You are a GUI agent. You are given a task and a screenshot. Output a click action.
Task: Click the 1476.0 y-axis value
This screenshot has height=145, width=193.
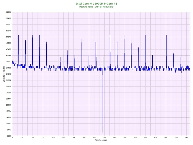tap(9, 117)
